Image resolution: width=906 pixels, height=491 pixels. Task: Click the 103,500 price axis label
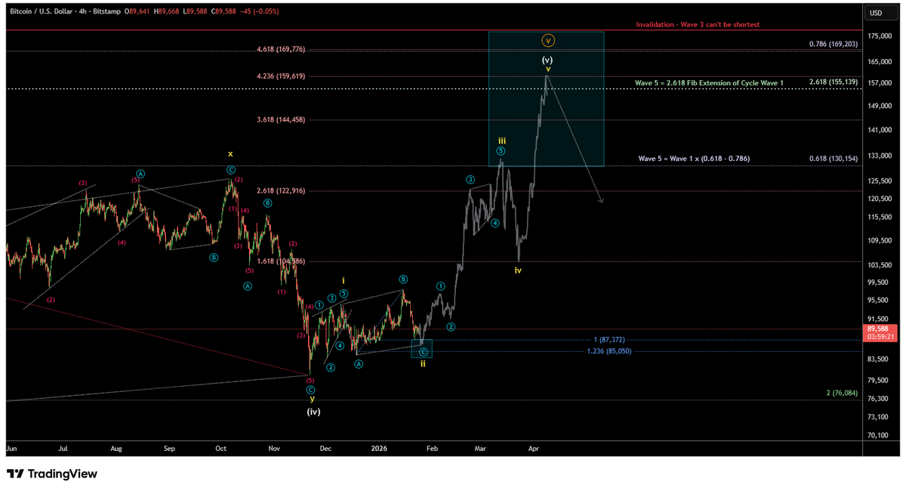coord(880,265)
